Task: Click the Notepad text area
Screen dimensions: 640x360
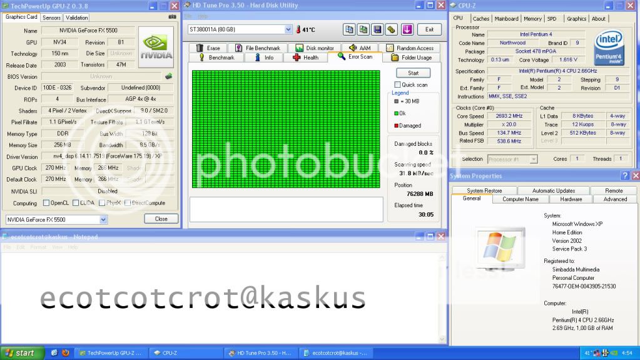Action: pos(220,297)
